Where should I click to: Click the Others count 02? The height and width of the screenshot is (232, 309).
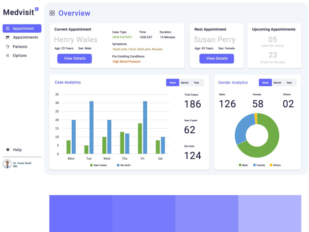pyautogui.click(x=288, y=104)
